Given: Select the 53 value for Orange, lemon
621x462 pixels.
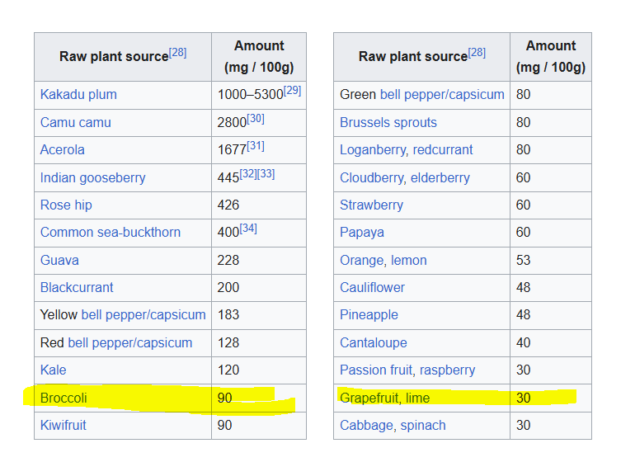Looking at the screenshot, I should click(523, 261).
